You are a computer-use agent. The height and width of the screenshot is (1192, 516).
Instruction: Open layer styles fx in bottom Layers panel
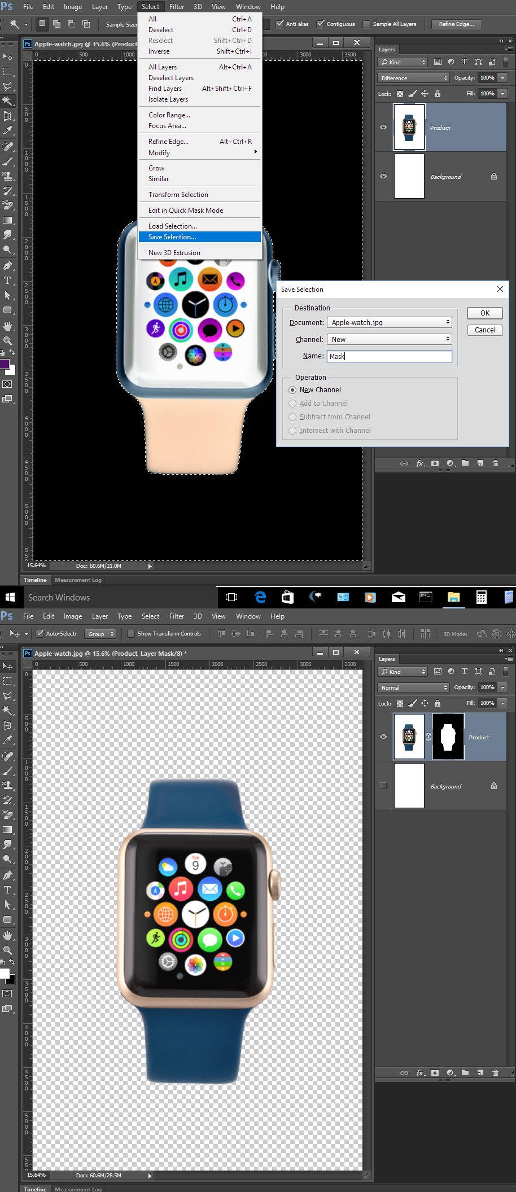click(420, 1073)
